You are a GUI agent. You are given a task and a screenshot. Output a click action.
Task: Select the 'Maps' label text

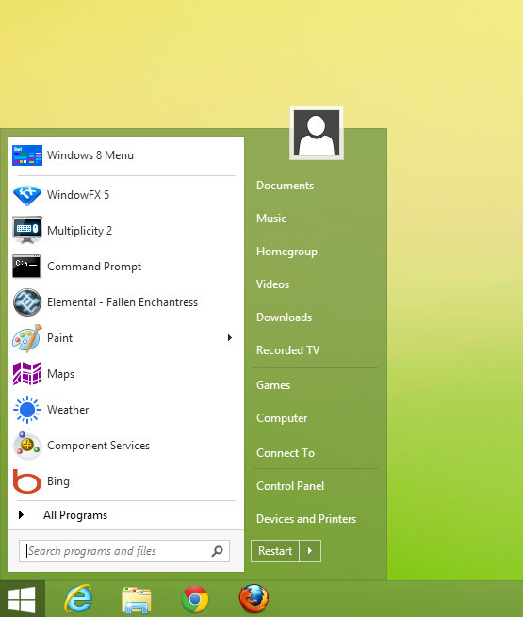point(60,374)
